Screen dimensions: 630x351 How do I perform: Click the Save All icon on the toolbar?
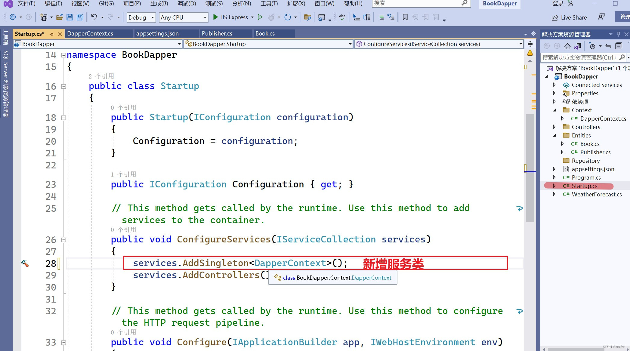[79, 17]
